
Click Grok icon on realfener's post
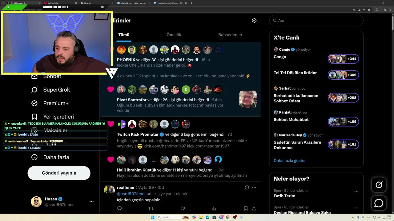click(x=247, y=187)
